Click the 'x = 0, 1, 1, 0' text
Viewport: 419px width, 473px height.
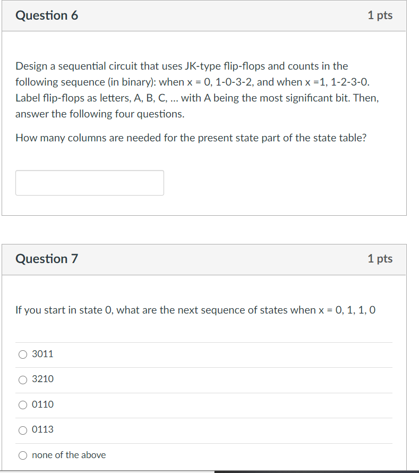(x=347, y=310)
